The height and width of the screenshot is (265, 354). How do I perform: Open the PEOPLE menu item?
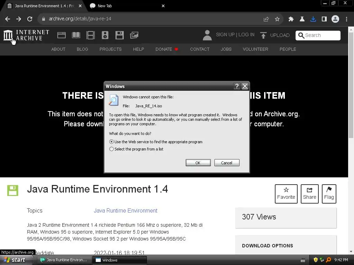[x=288, y=49]
